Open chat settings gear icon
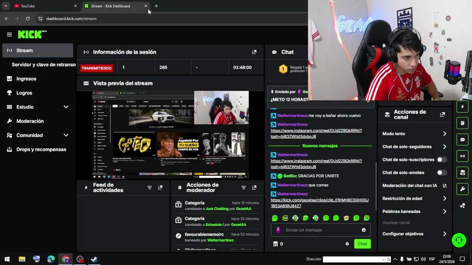 [347, 244]
